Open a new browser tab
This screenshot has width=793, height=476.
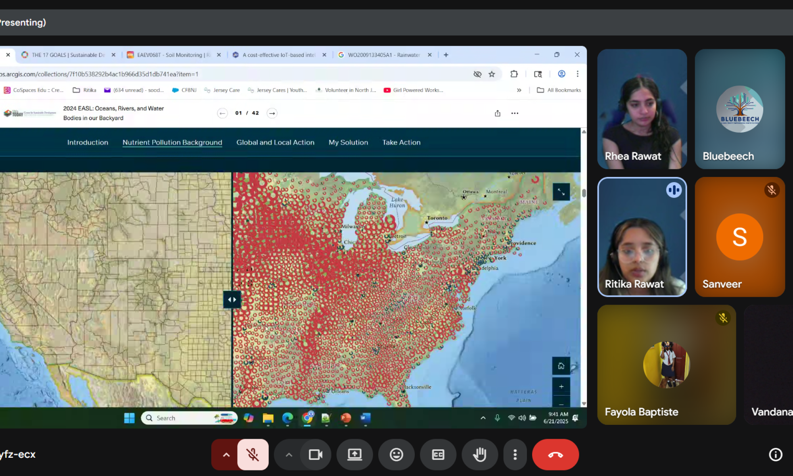click(446, 55)
